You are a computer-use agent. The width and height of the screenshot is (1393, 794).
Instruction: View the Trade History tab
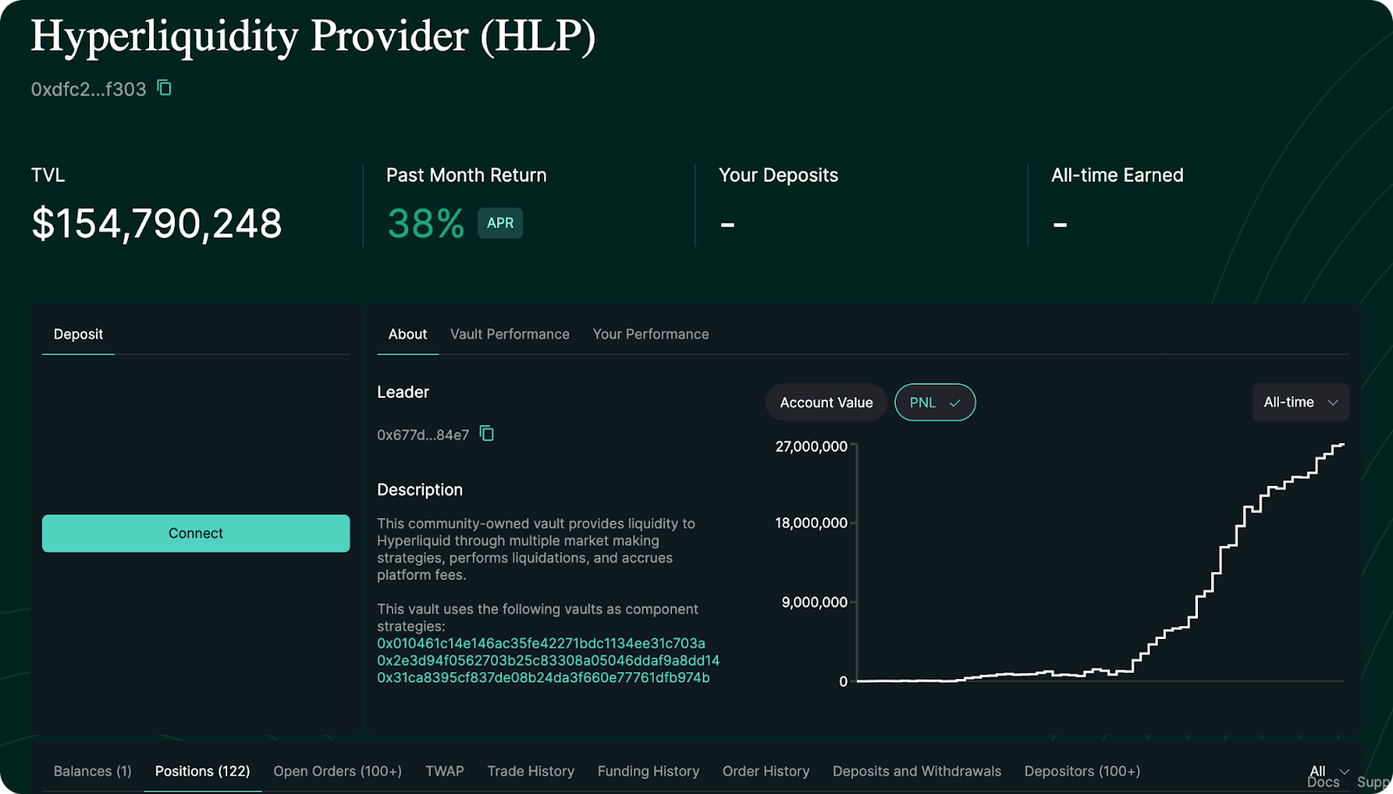(x=531, y=771)
